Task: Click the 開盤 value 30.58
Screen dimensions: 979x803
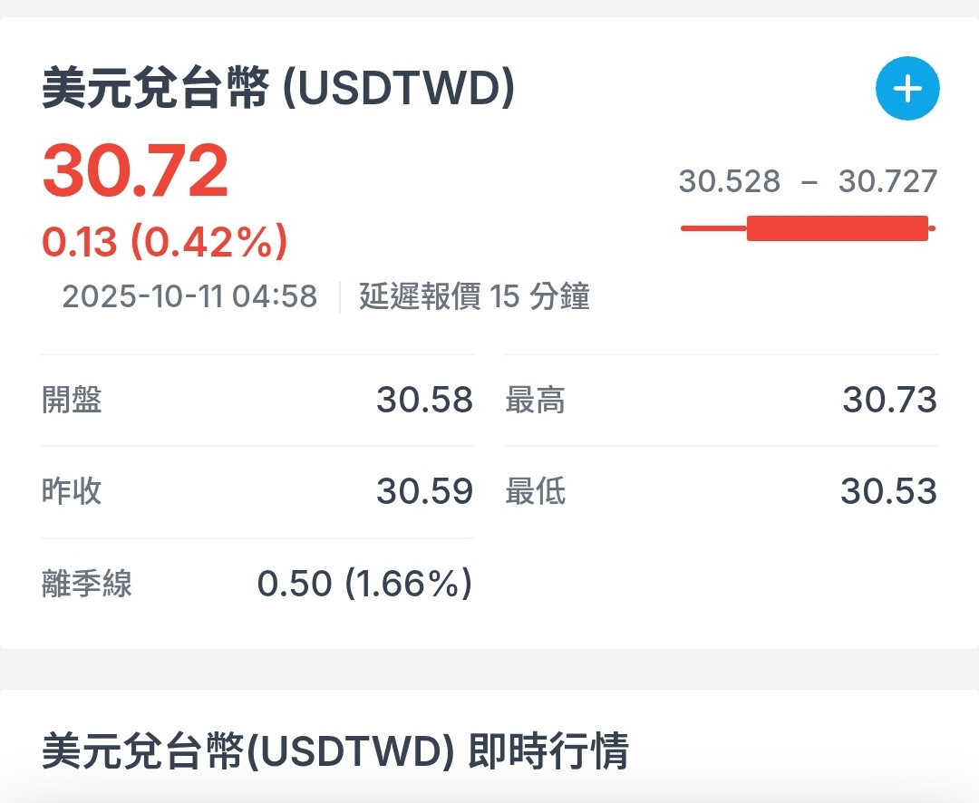Action: (424, 400)
